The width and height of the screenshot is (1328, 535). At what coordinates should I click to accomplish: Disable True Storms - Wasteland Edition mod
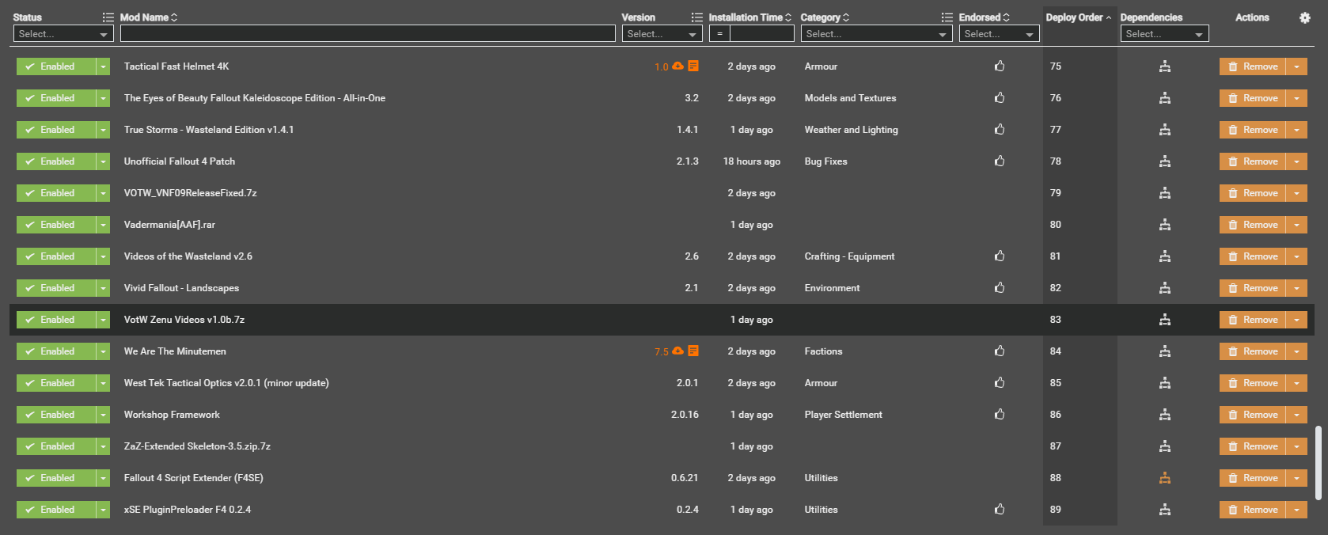coord(56,130)
